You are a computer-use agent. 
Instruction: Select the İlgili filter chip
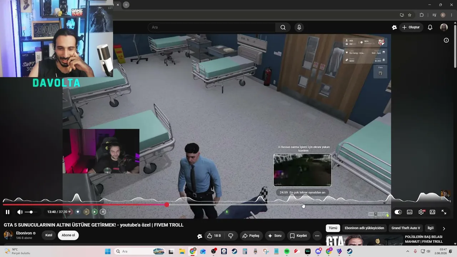pos(431,228)
